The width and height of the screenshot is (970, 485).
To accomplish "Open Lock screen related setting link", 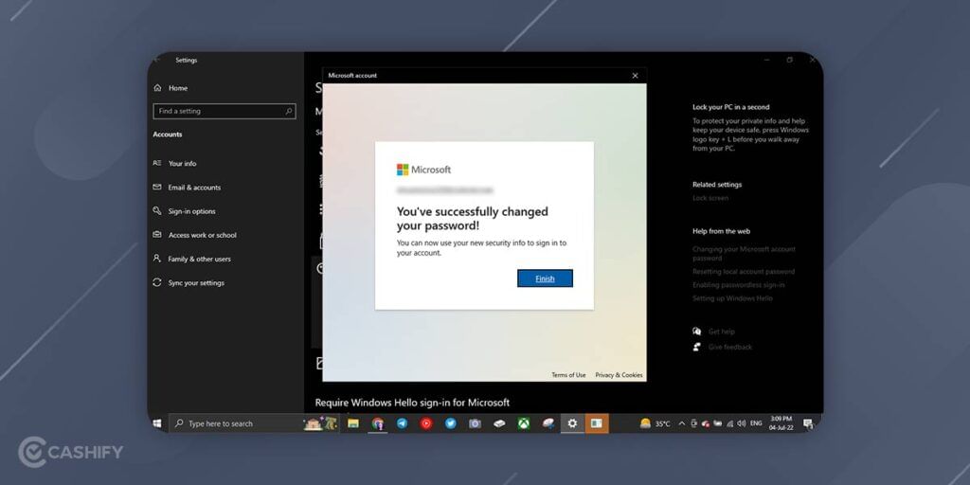I will tap(710, 198).
